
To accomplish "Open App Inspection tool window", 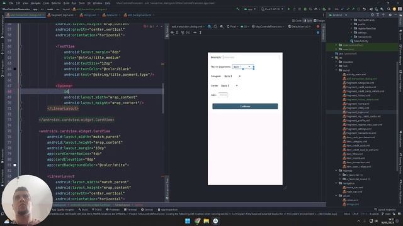I will tap(167, 210).
